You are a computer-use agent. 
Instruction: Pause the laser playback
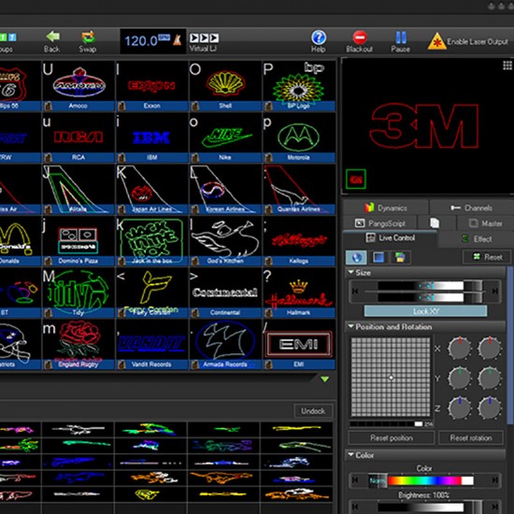(x=401, y=42)
